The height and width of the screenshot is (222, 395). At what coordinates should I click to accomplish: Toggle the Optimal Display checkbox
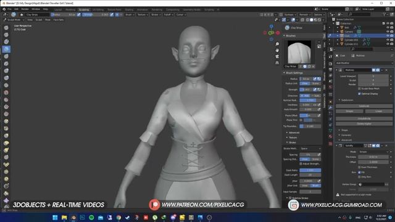[x=359, y=94]
